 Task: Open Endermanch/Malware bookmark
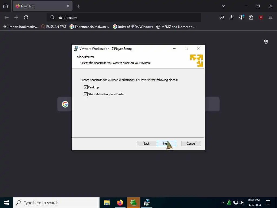(89, 27)
